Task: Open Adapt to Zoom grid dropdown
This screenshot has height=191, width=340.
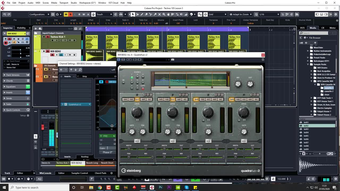Action: pos(240,14)
